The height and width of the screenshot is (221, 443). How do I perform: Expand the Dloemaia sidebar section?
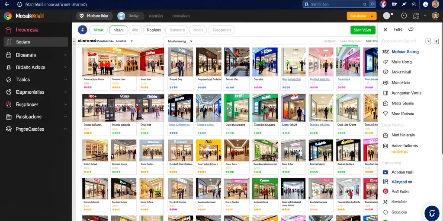click(x=36, y=55)
